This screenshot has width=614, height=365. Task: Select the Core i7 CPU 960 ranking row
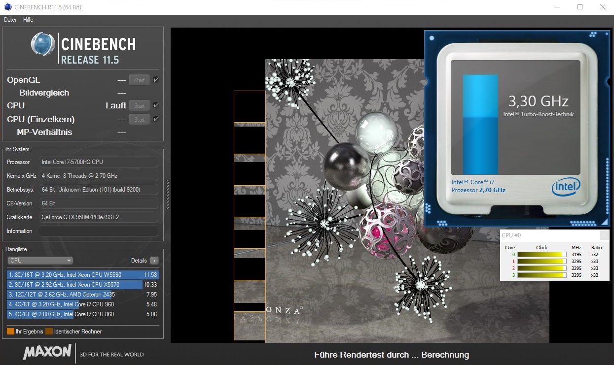83,304
